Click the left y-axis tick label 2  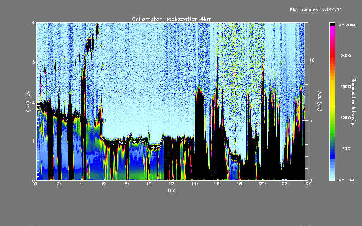click(33, 101)
